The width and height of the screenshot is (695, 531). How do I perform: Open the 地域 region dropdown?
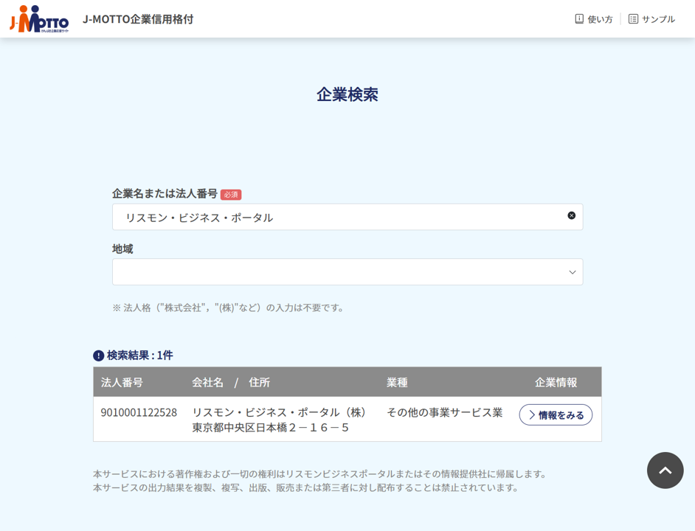347,271
